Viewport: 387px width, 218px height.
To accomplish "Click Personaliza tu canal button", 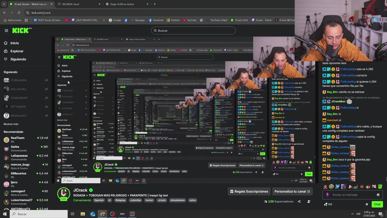I will (x=292, y=191).
